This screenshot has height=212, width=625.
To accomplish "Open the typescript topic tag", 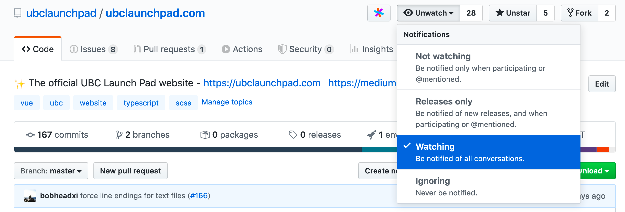I will click(141, 103).
